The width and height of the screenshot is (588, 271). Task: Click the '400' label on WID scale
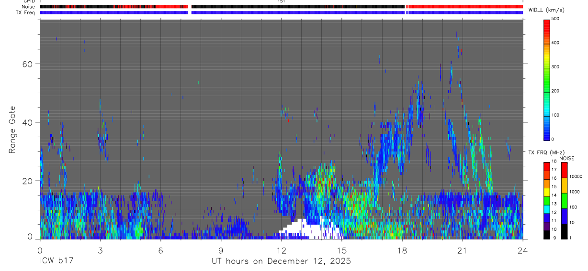click(555, 43)
